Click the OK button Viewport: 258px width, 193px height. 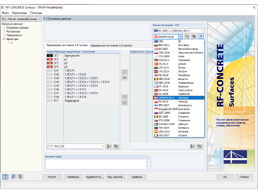click(x=225, y=177)
